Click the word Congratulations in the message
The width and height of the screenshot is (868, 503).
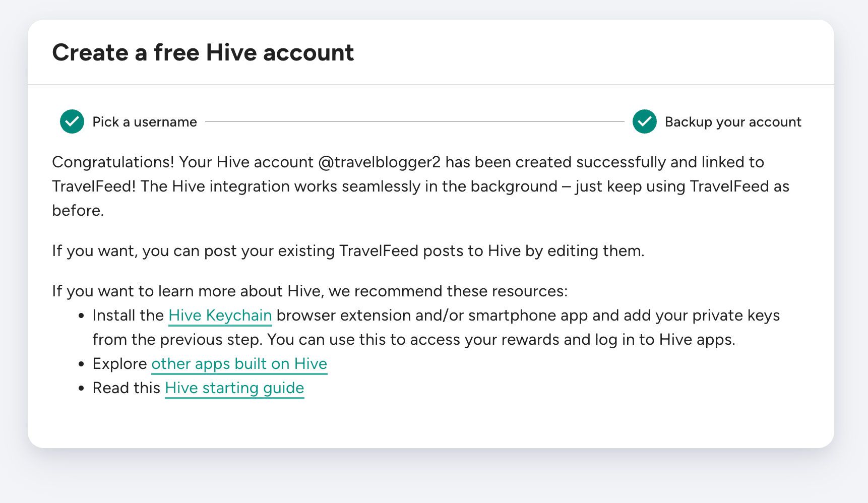[113, 162]
